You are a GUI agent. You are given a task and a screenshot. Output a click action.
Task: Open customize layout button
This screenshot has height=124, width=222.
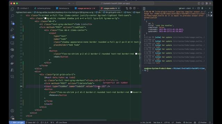point(210,3)
